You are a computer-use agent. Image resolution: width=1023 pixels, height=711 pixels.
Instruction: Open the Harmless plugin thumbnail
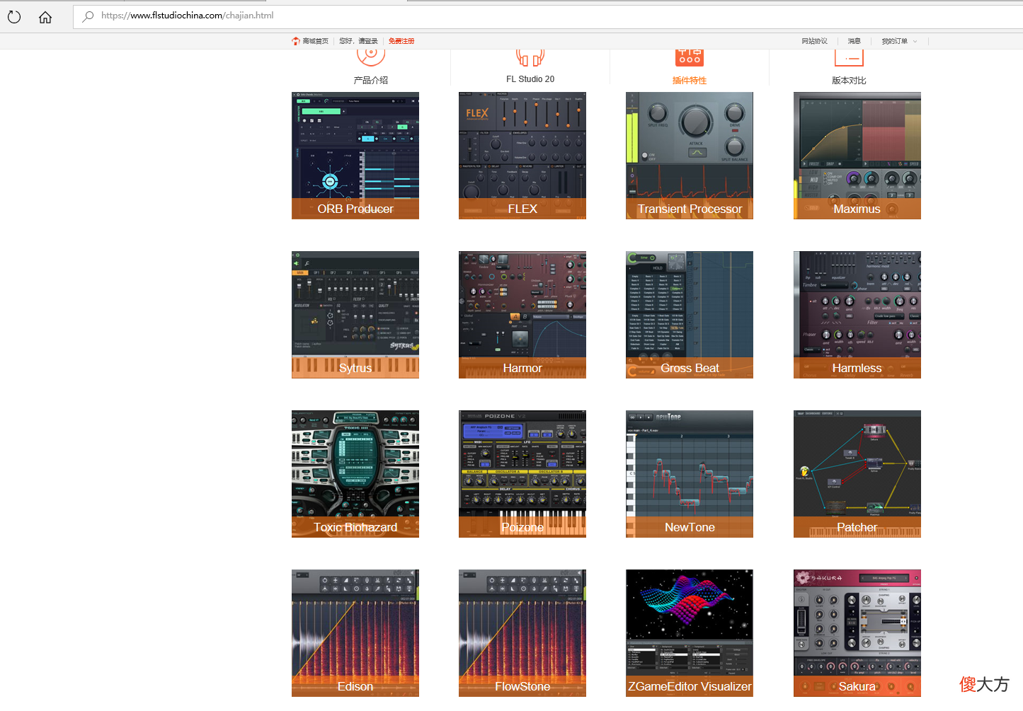[857, 315]
